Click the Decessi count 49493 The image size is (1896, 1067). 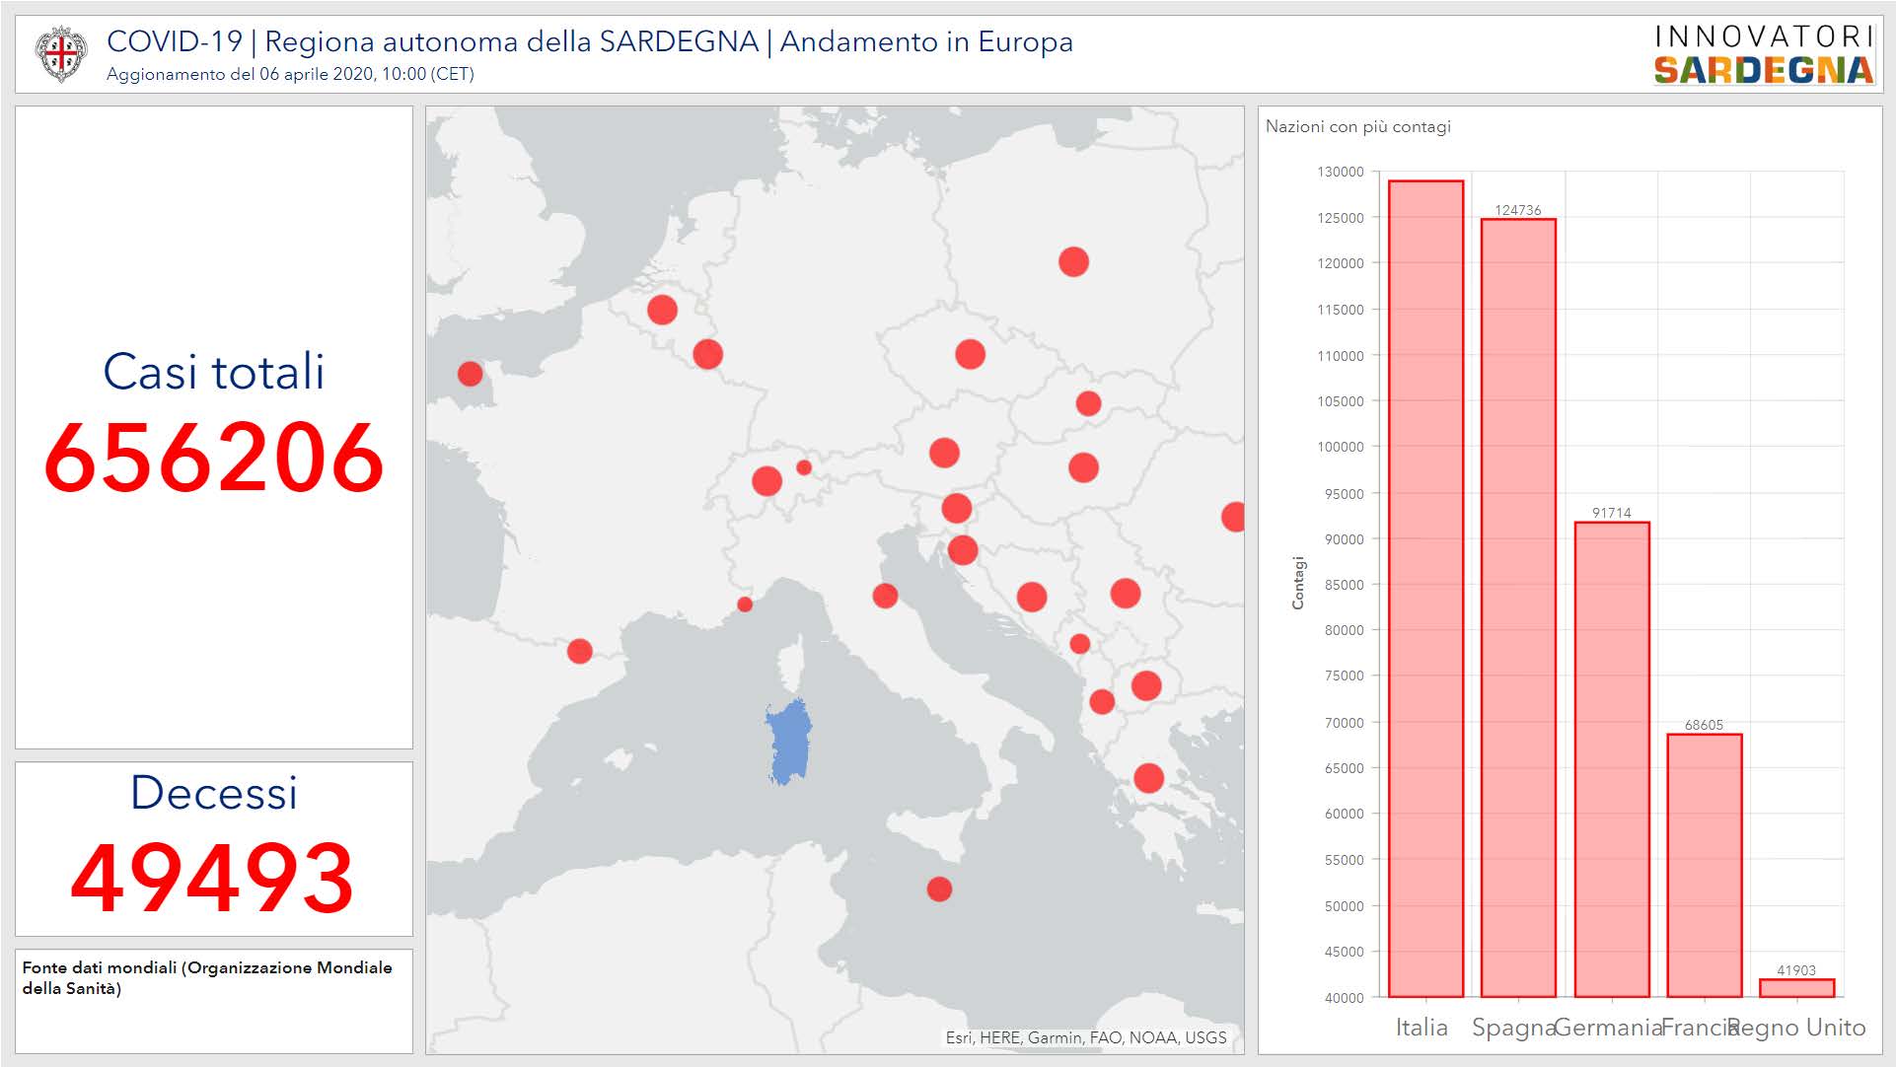[x=213, y=878]
